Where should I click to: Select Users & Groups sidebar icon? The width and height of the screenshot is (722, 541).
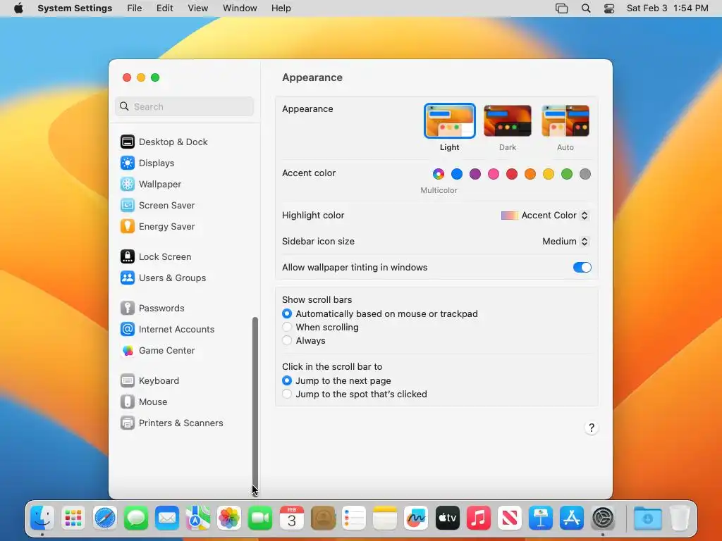click(x=128, y=278)
